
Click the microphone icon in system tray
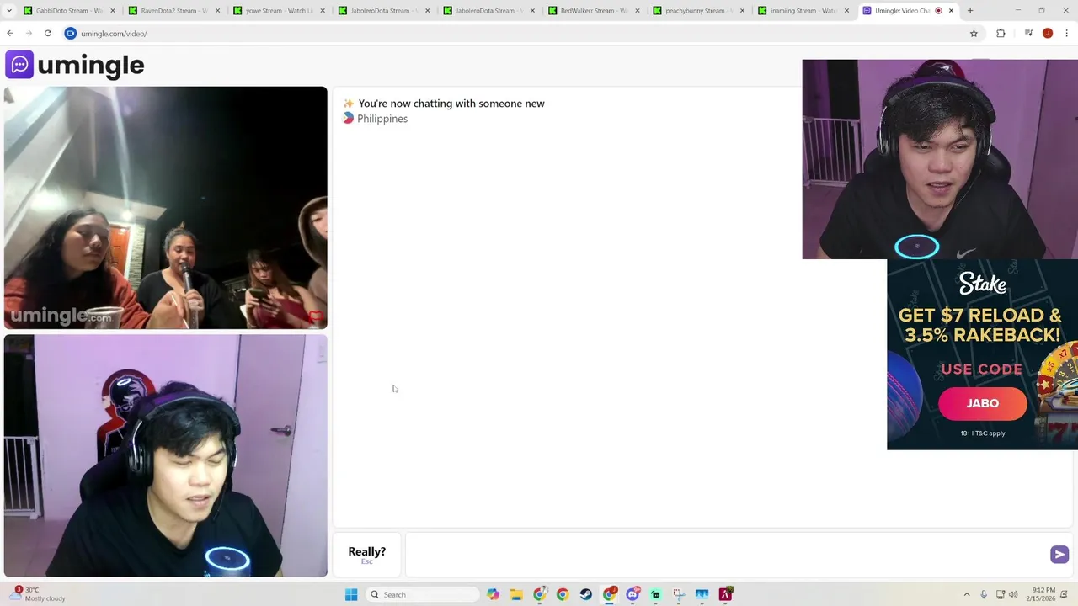(x=984, y=595)
